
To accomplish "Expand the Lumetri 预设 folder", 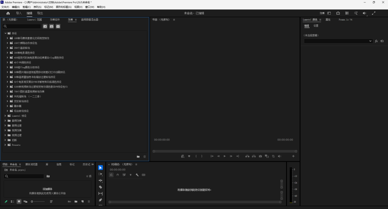I will click(x=5, y=116).
